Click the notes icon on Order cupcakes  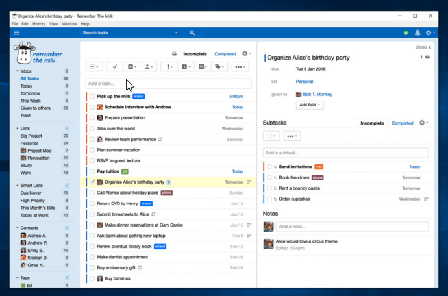coord(427,199)
